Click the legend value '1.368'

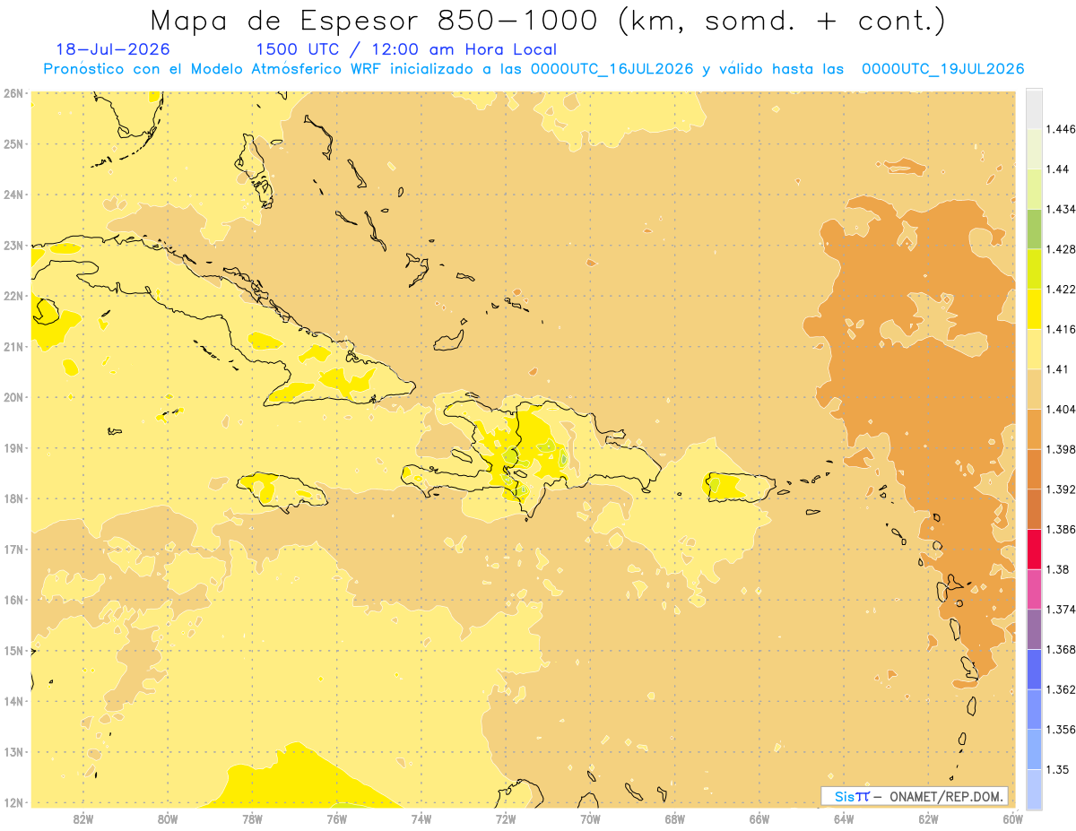pos(1061,649)
